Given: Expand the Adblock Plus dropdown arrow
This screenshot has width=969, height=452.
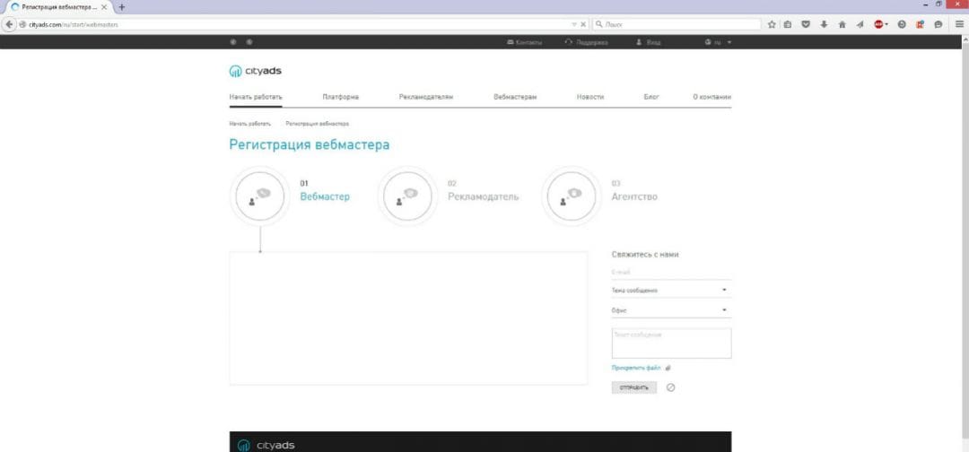Looking at the screenshot, I should coord(886,25).
